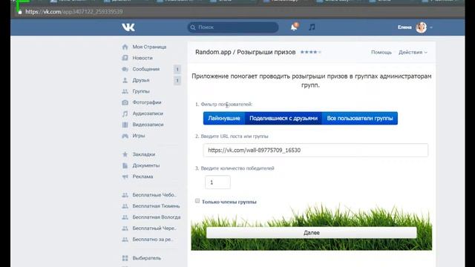The height and width of the screenshot is (267, 475).
Task: Click the app star rating
Action: (x=310, y=52)
